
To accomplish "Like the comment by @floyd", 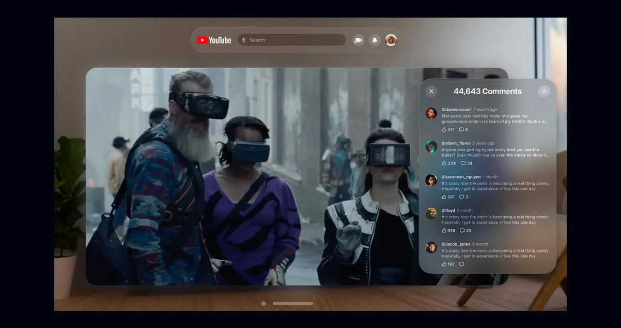I will pos(444,231).
